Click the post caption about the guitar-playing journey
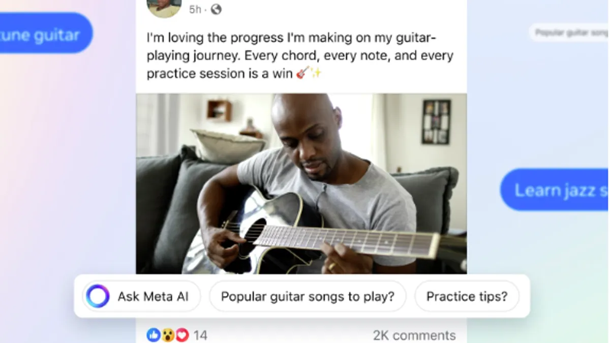610x343 pixels. click(x=300, y=56)
